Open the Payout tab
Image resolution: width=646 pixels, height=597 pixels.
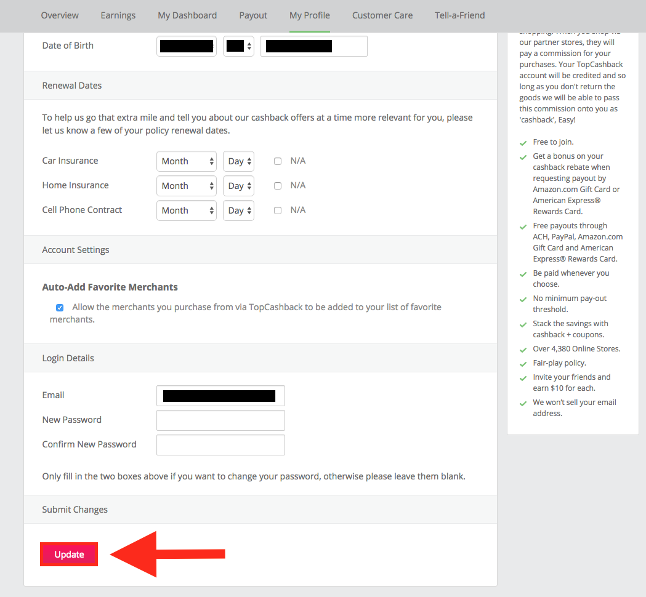coord(253,15)
